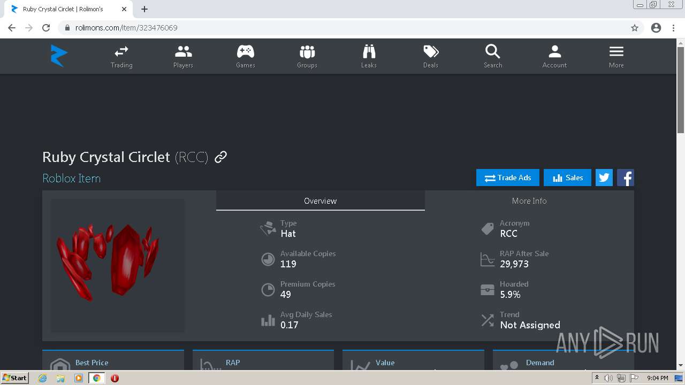Click the Ruby Crystal Circlet thumbnail
685x385 pixels.
(x=118, y=266)
